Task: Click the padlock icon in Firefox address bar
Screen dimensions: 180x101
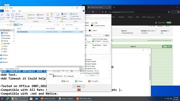Action: (x=106, y=12)
